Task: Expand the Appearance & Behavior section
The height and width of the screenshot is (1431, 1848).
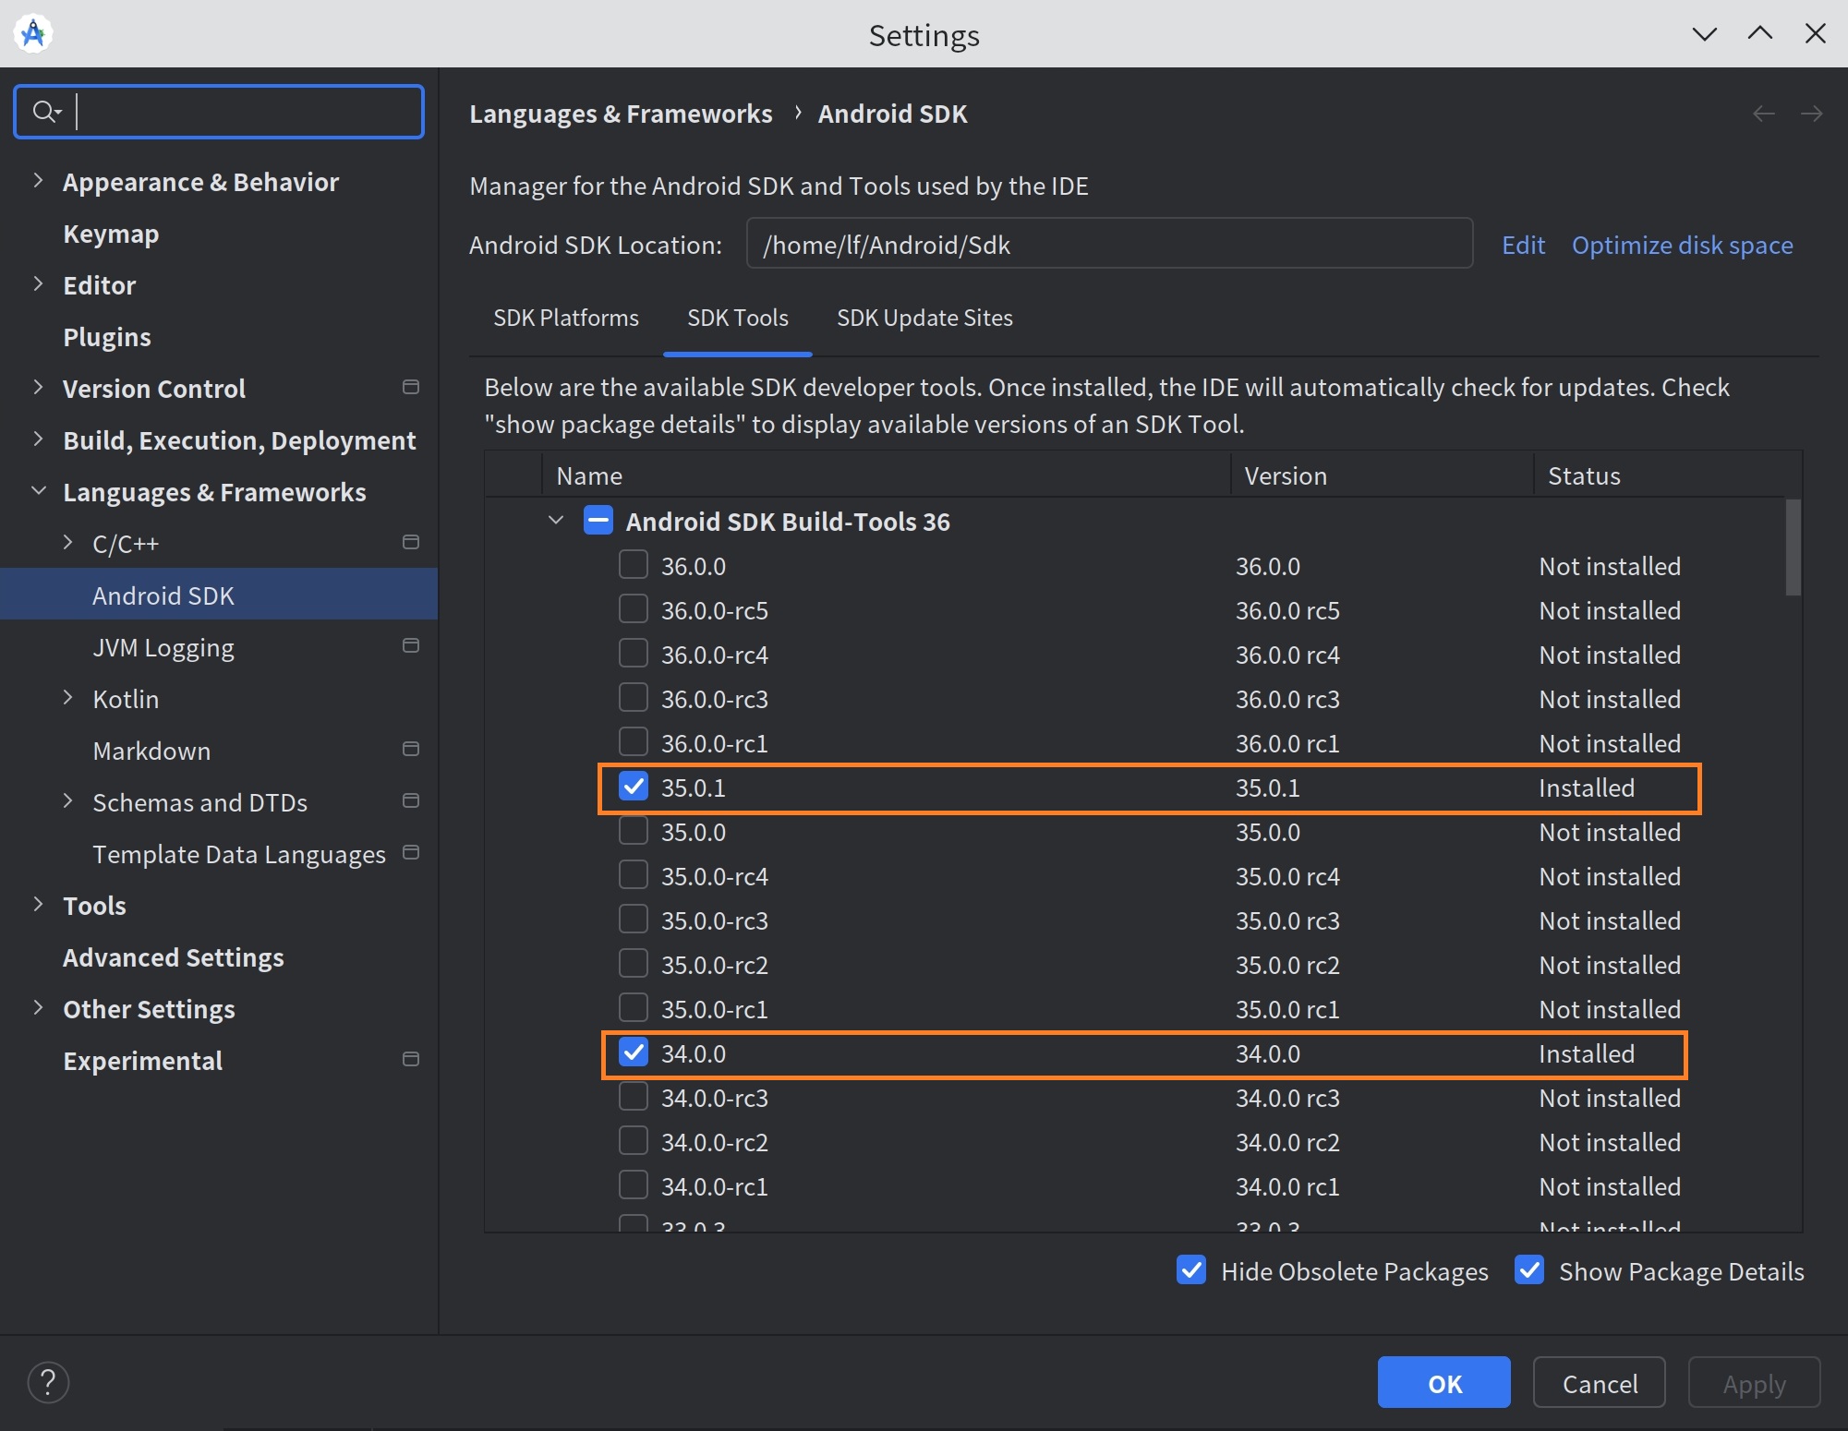Action: click(x=38, y=181)
